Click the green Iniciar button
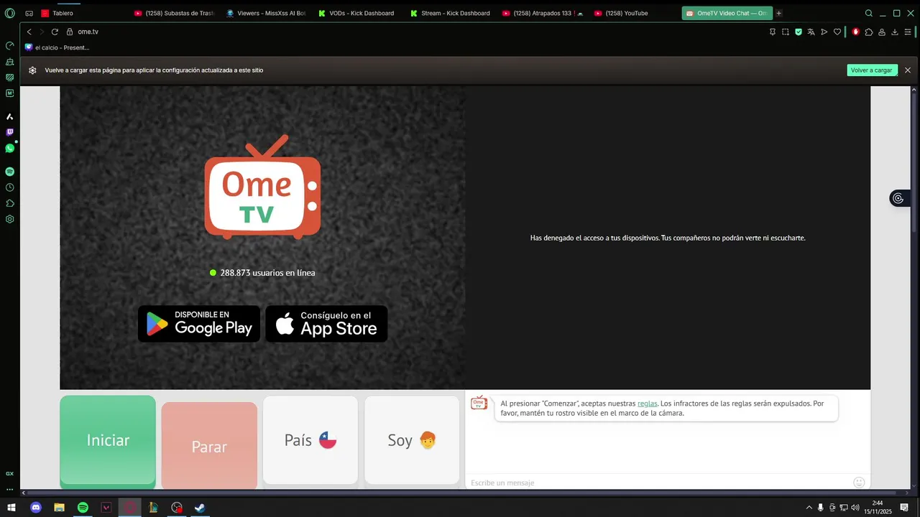 tap(108, 440)
